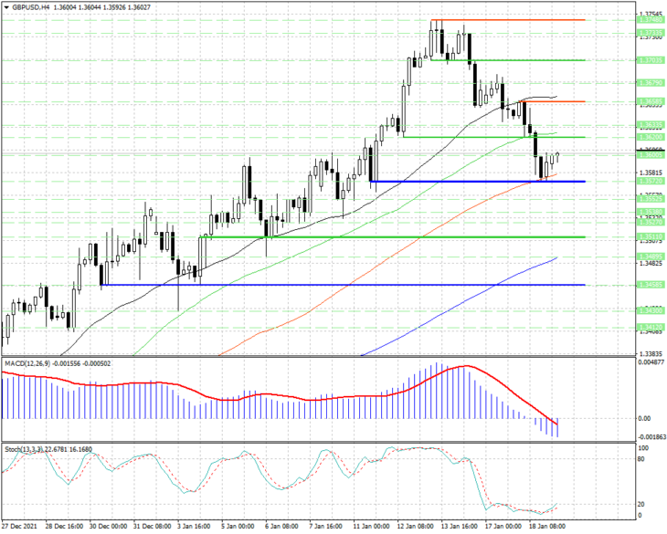Screen dimensions: 667x534
Task: Click the 1.36585 price level label
Action: pos(651,101)
